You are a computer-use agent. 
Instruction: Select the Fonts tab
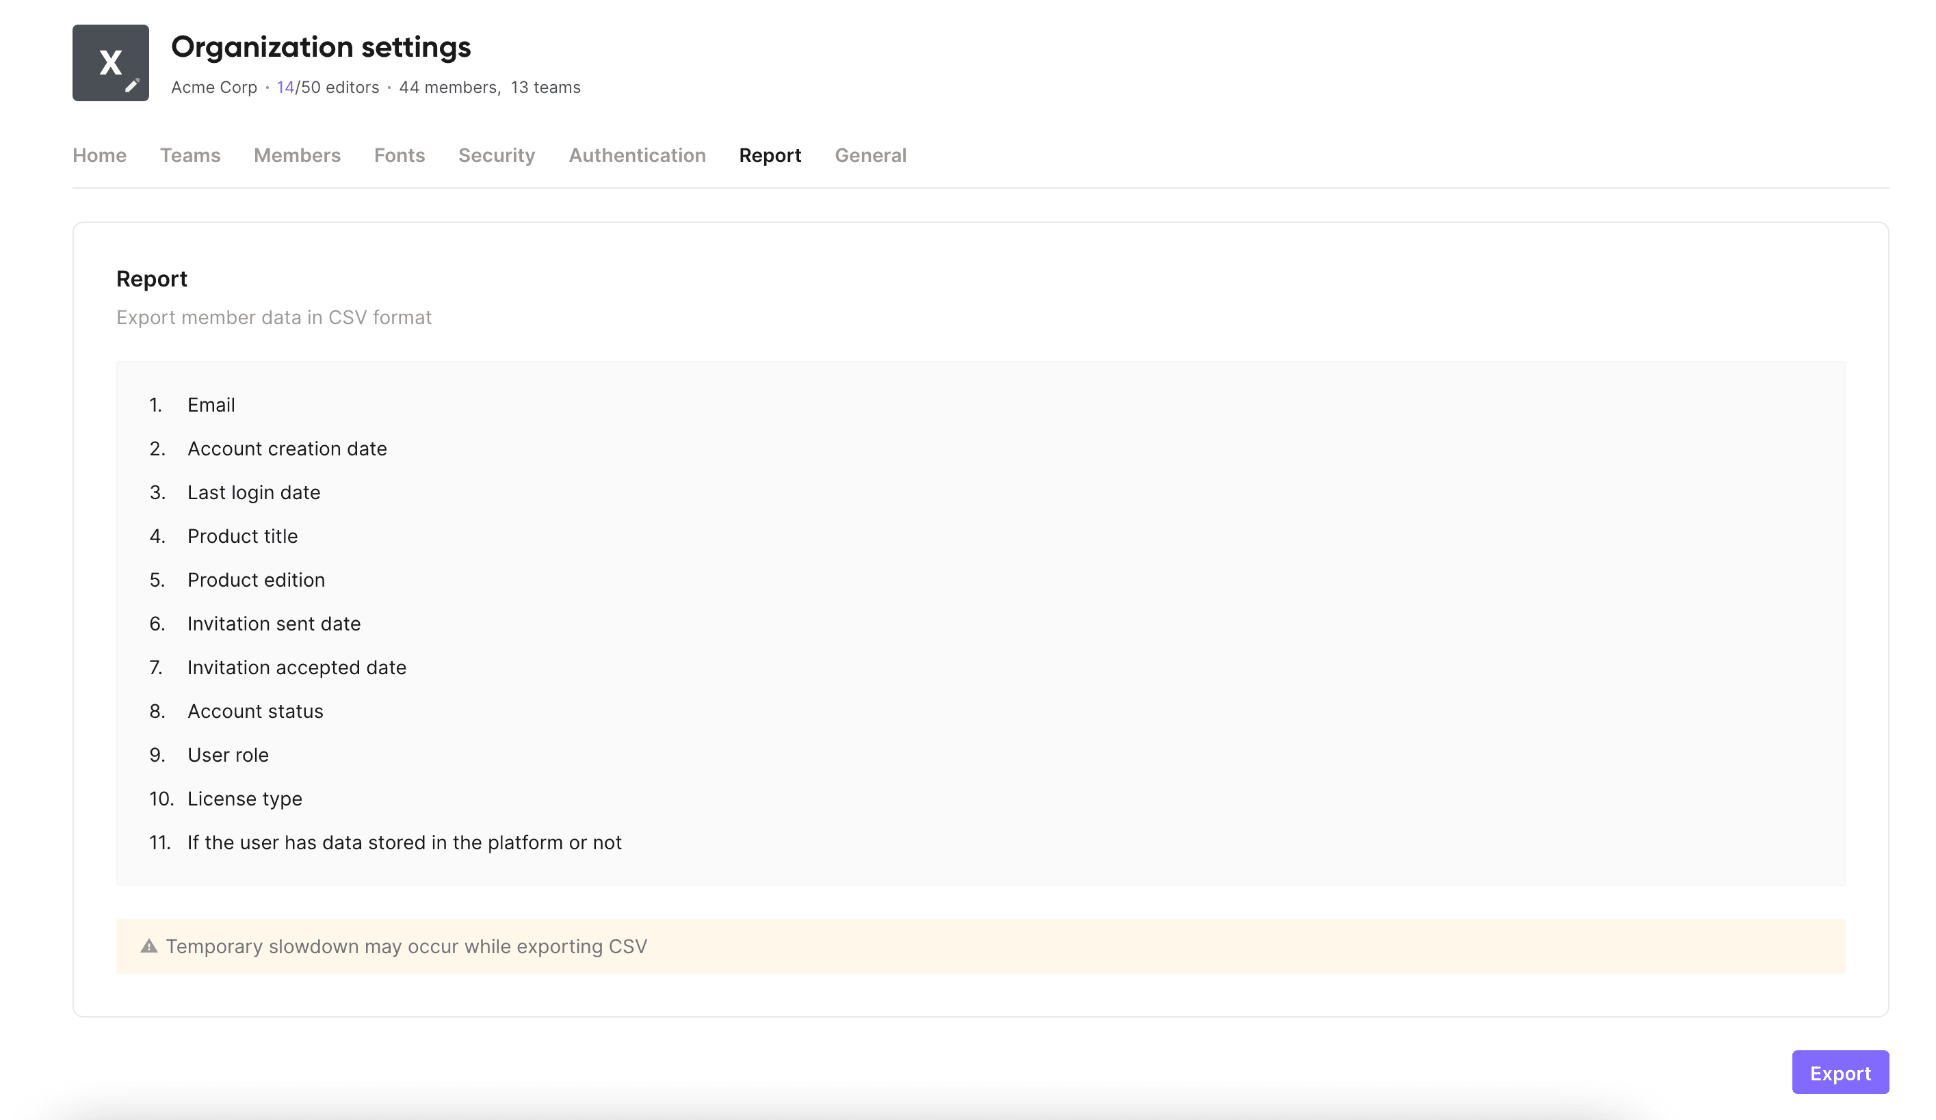pyautogui.click(x=400, y=155)
